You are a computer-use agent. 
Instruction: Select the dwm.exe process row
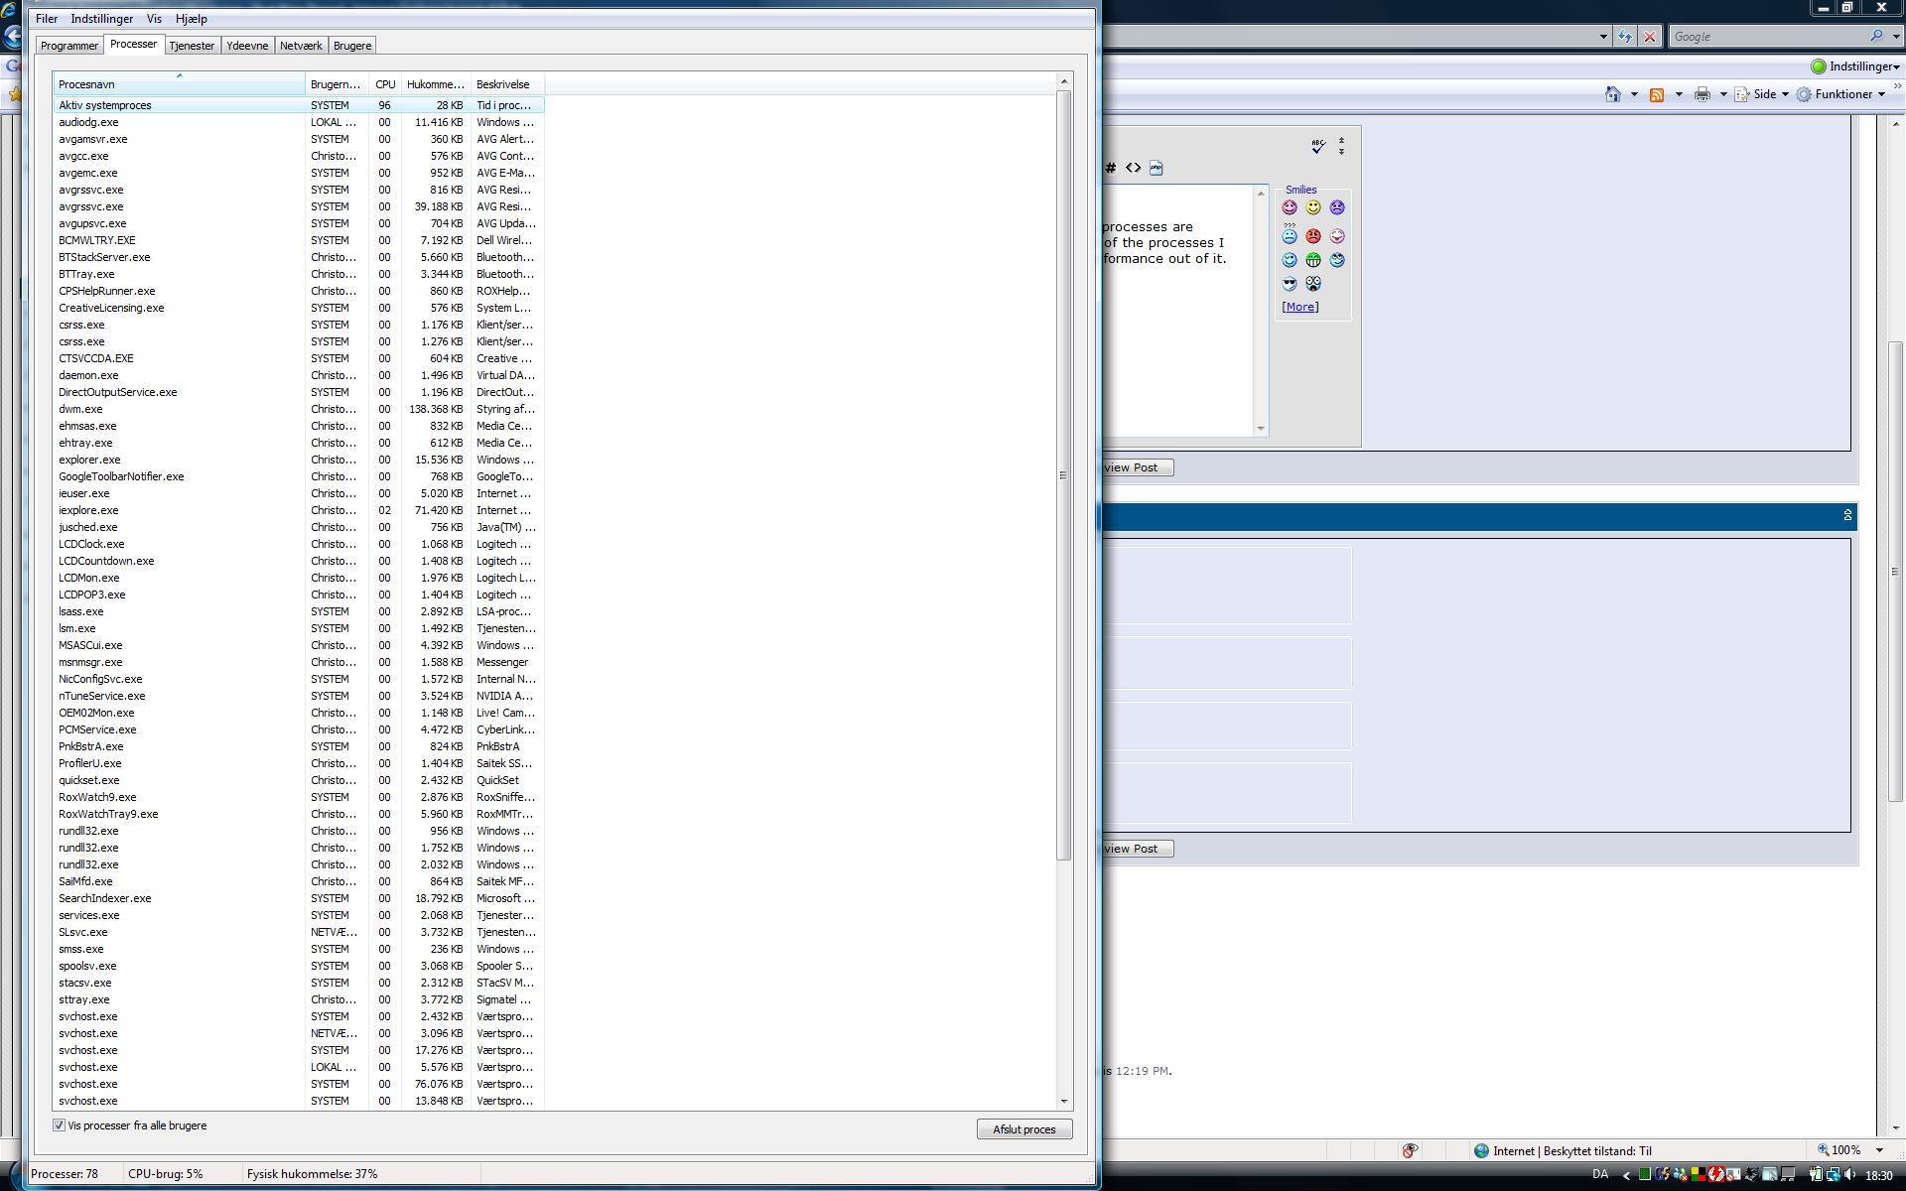[x=298, y=409]
